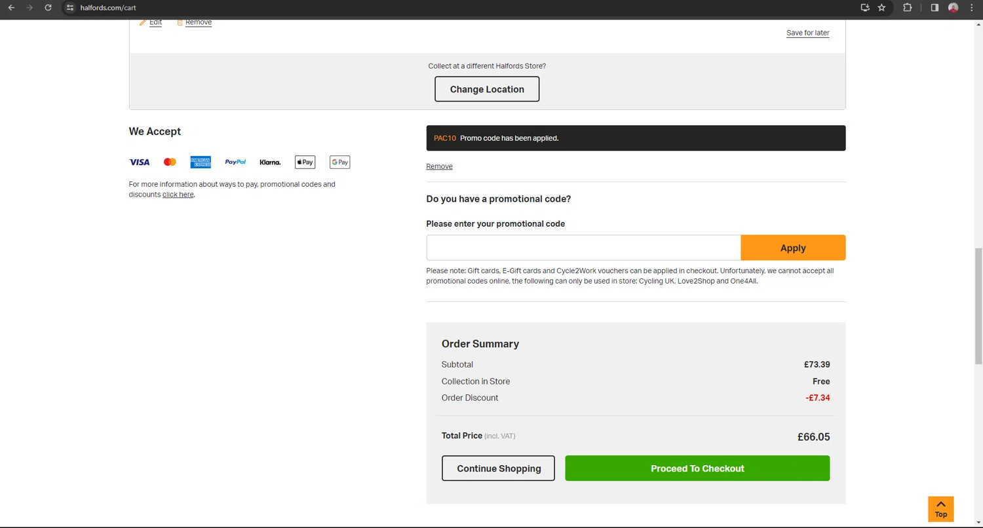Open the Chrome three-dot menu
The image size is (983, 528).
point(972,8)
